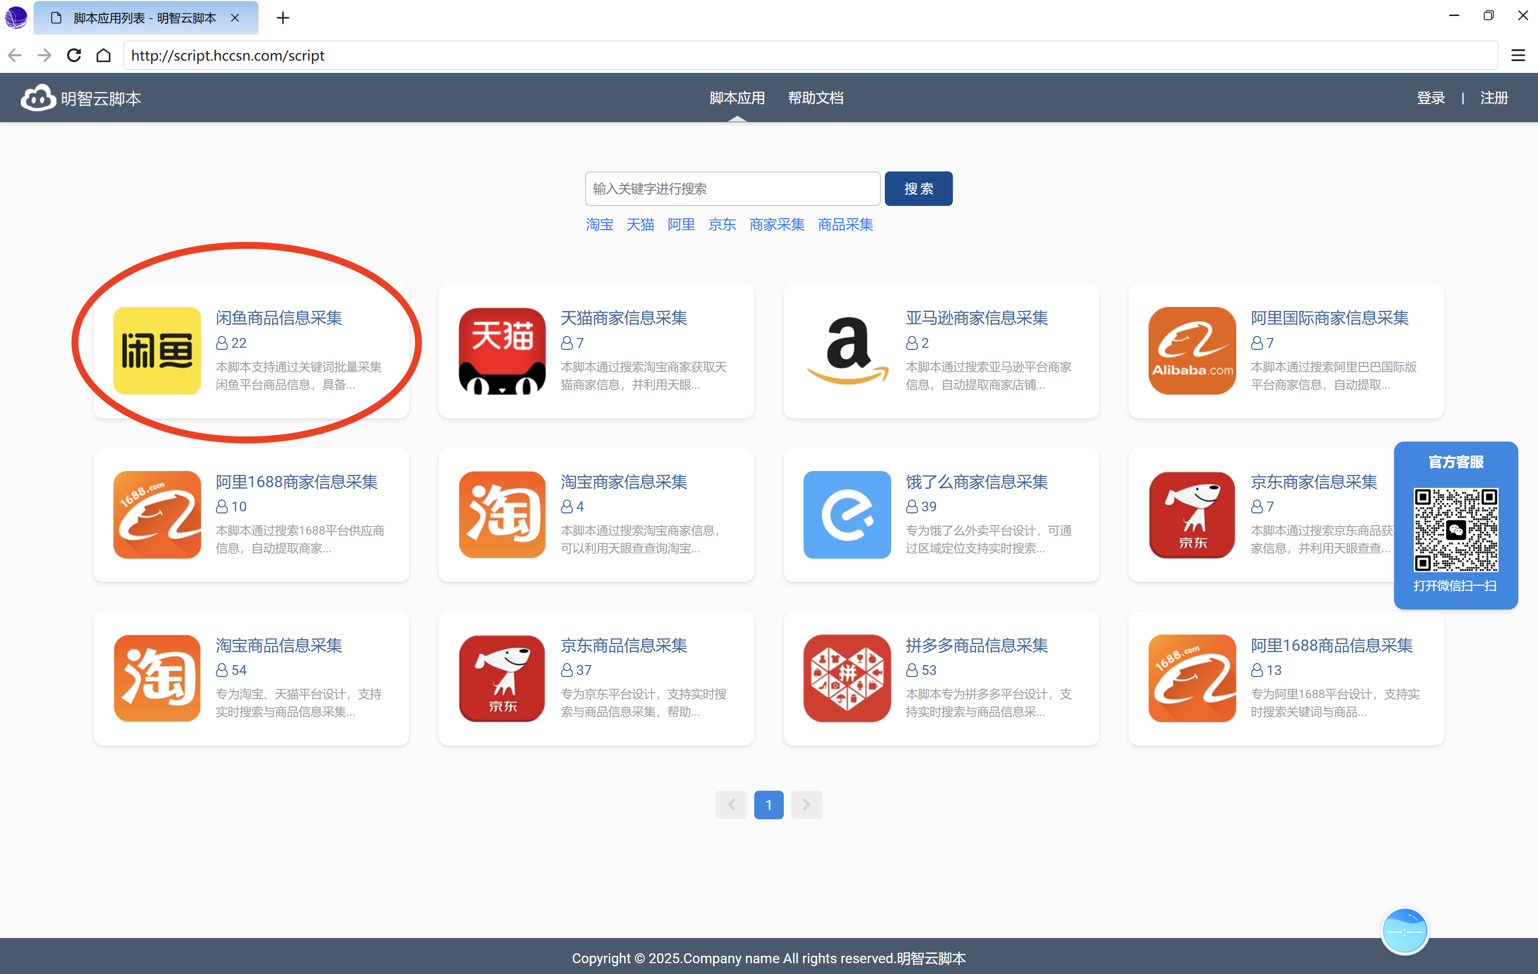Screen dimensions: 1538x974
Task: Click the user count 53 on 拼多多
Action: tap(929, 670)
